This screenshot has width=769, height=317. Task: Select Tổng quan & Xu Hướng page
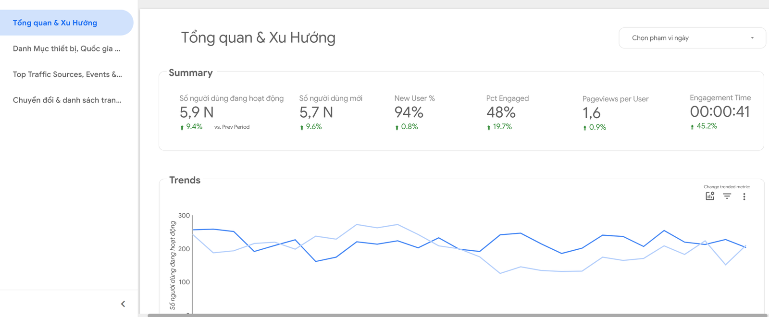66,23
